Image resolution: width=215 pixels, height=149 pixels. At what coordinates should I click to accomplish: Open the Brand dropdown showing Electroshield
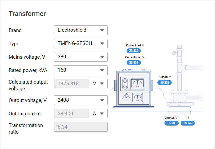click(81, 30)
